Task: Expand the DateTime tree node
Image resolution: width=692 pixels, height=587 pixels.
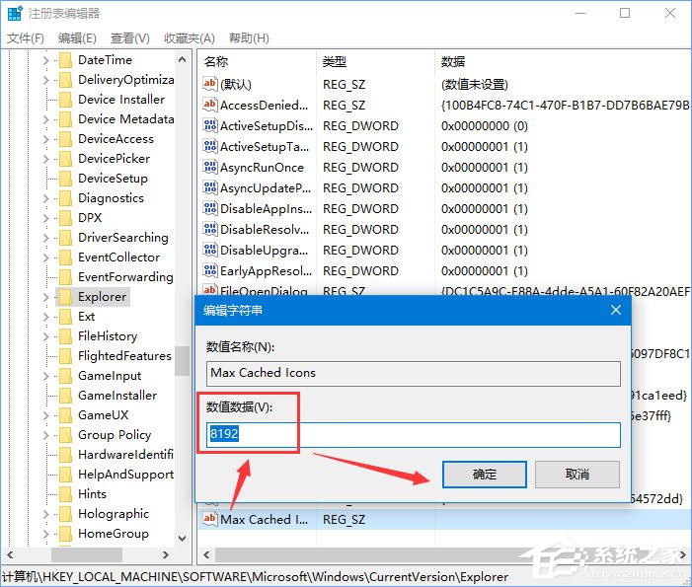Action: tap(45, 60)
